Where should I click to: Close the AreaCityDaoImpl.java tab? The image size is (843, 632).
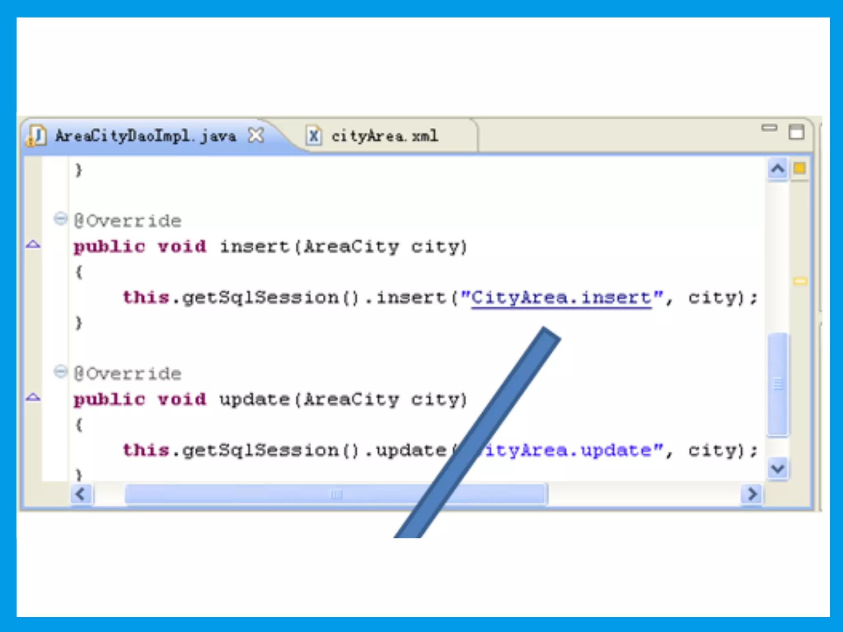pos(256,135)
